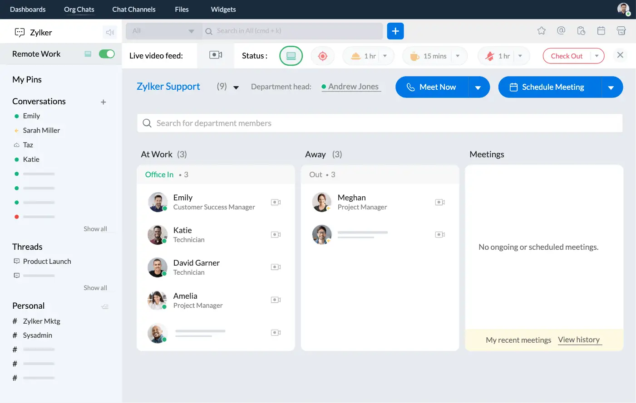Open Zylker Mktg channel
This screenshot has width=636, height=403.
coord(42,321)
